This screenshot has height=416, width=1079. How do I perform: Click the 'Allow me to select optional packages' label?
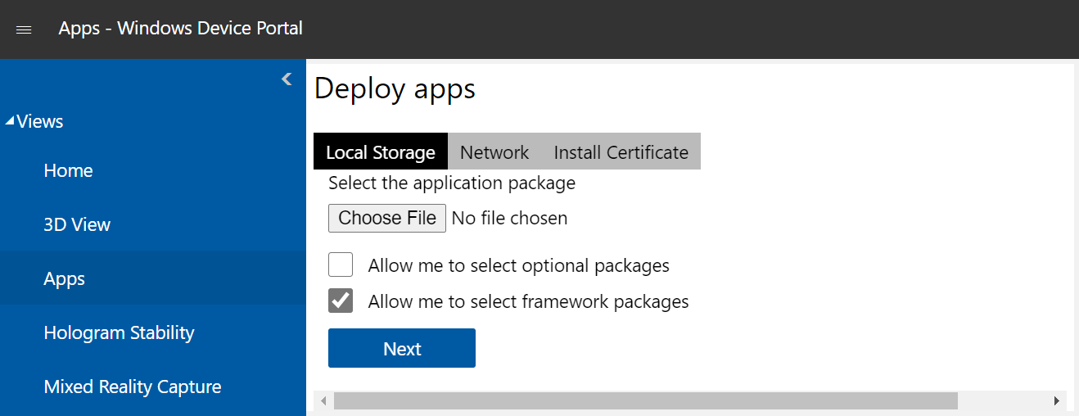tap(518, 265)
